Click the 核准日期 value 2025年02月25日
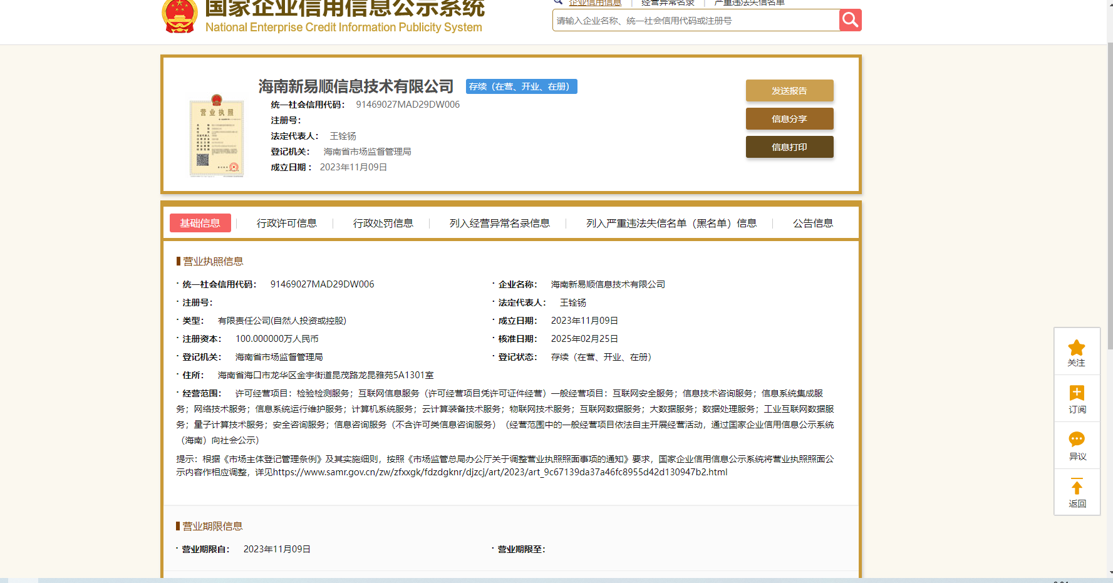 click(584, 339)
